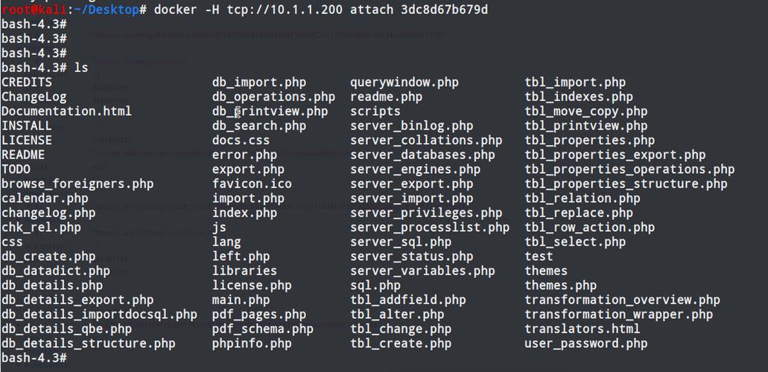Select the transformation_wrapper.php filename
This screenshot has height=372, width=768.
click(x=618, y=315)
